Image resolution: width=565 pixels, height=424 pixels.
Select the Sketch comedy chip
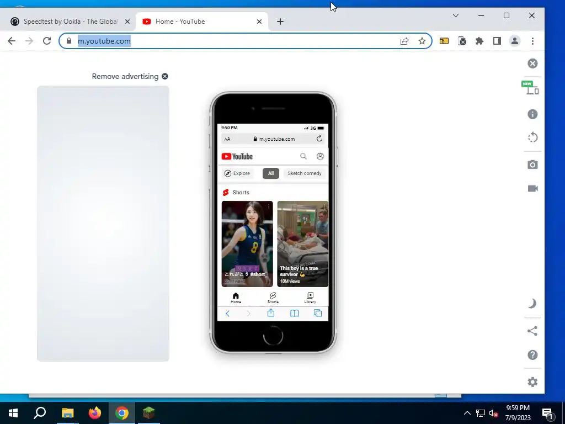(305, 173)
